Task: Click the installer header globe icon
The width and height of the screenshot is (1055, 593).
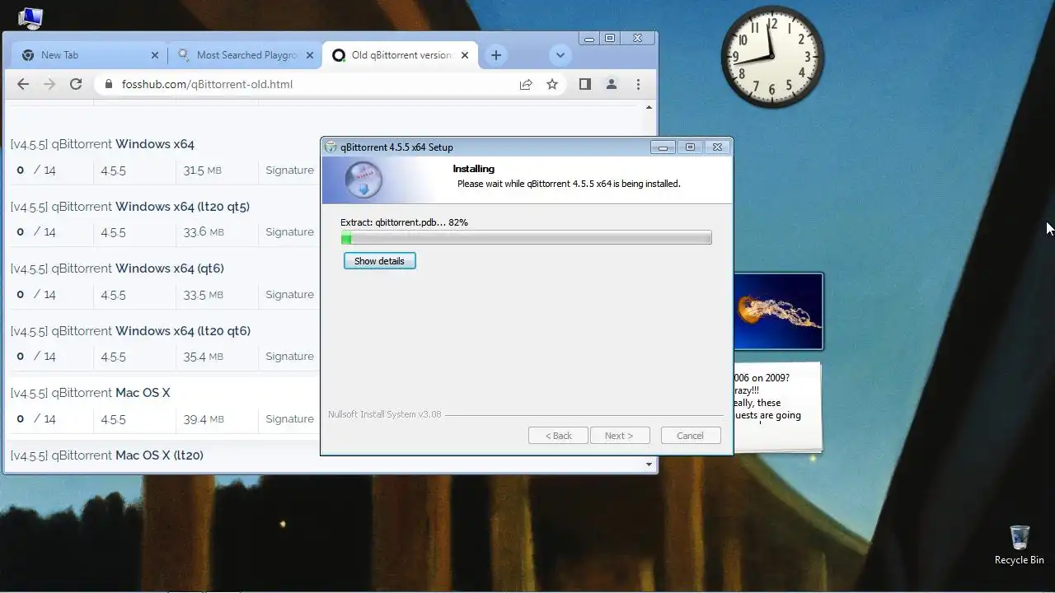Action: click(363, 180)
